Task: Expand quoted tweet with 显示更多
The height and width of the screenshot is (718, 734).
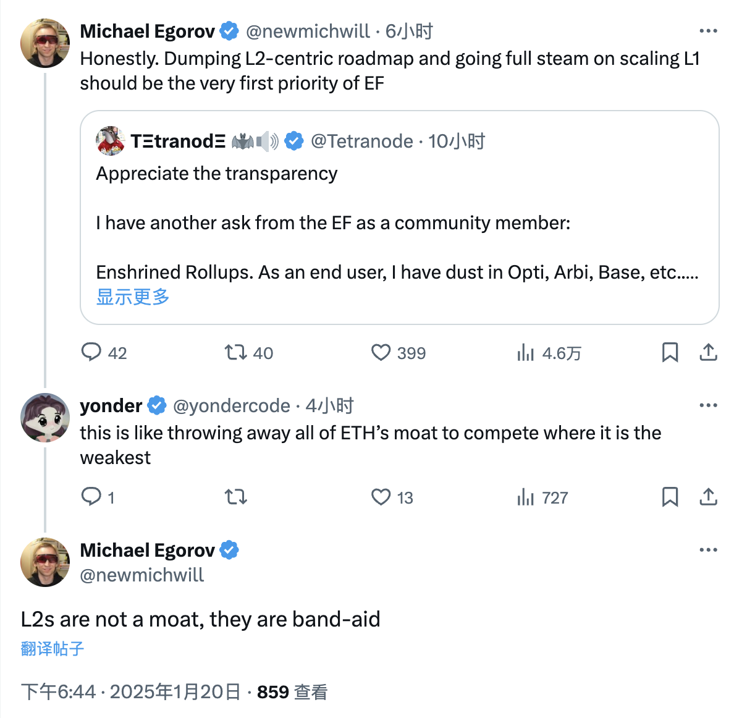Action: 133,297
